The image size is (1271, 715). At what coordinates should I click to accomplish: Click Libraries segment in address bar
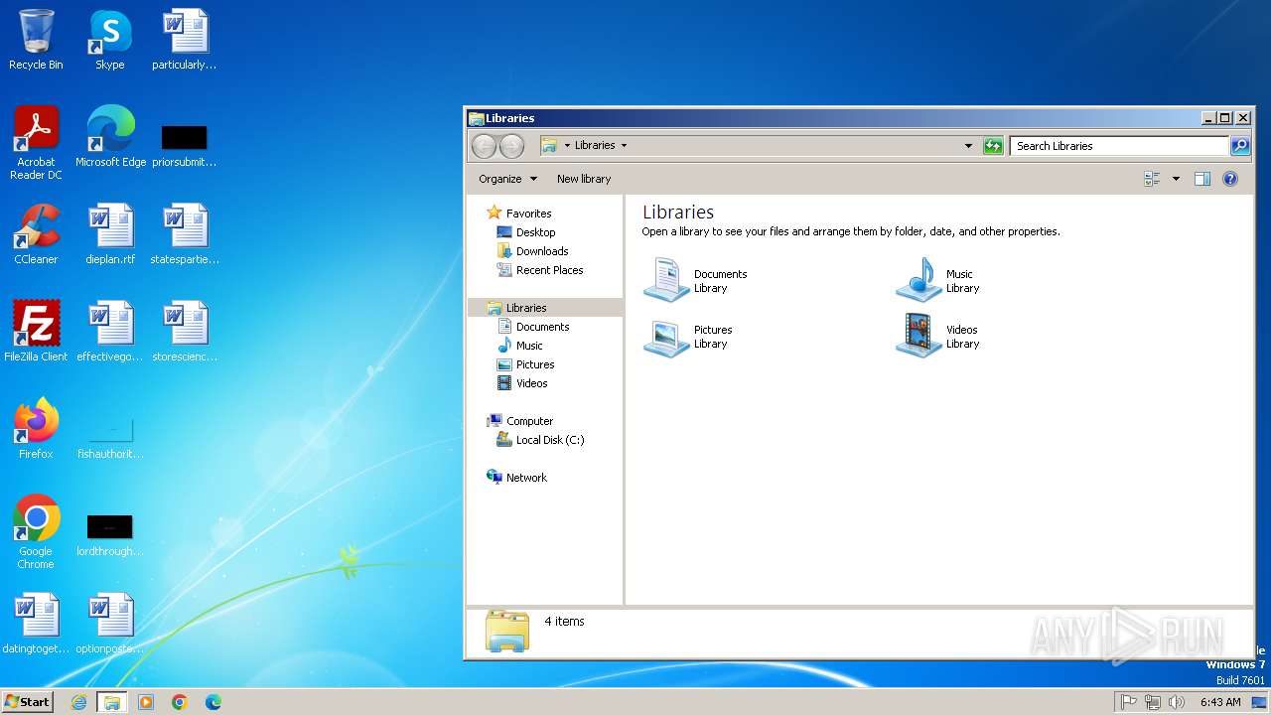pos(595,146)
